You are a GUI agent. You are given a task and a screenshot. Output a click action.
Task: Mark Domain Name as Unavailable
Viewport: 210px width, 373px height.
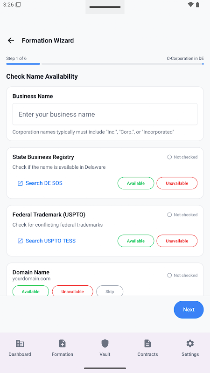click(x=73, y=290)
